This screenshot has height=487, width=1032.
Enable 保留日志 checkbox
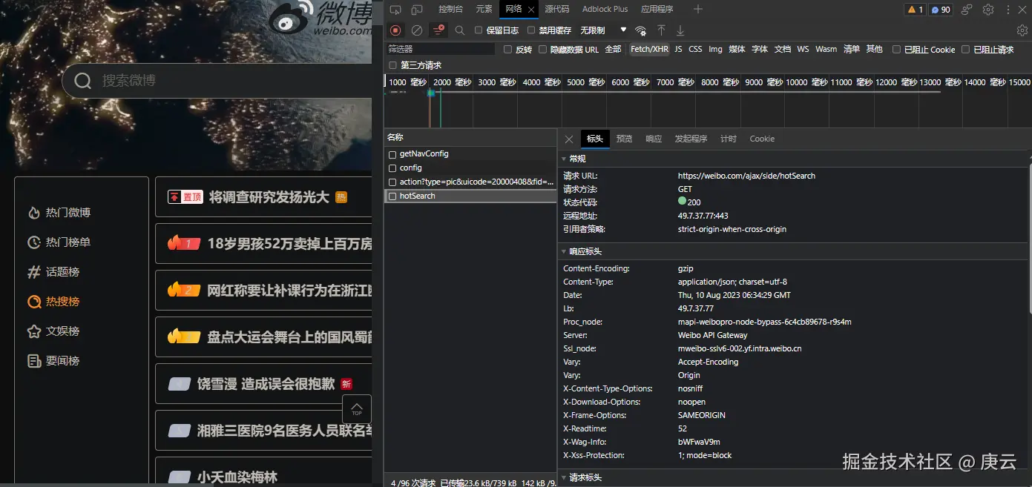[x=479, y=30]
